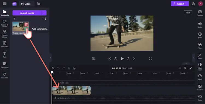Delete the Young experie media clip
Screen dimensions: 205x104
coord(26,25)
